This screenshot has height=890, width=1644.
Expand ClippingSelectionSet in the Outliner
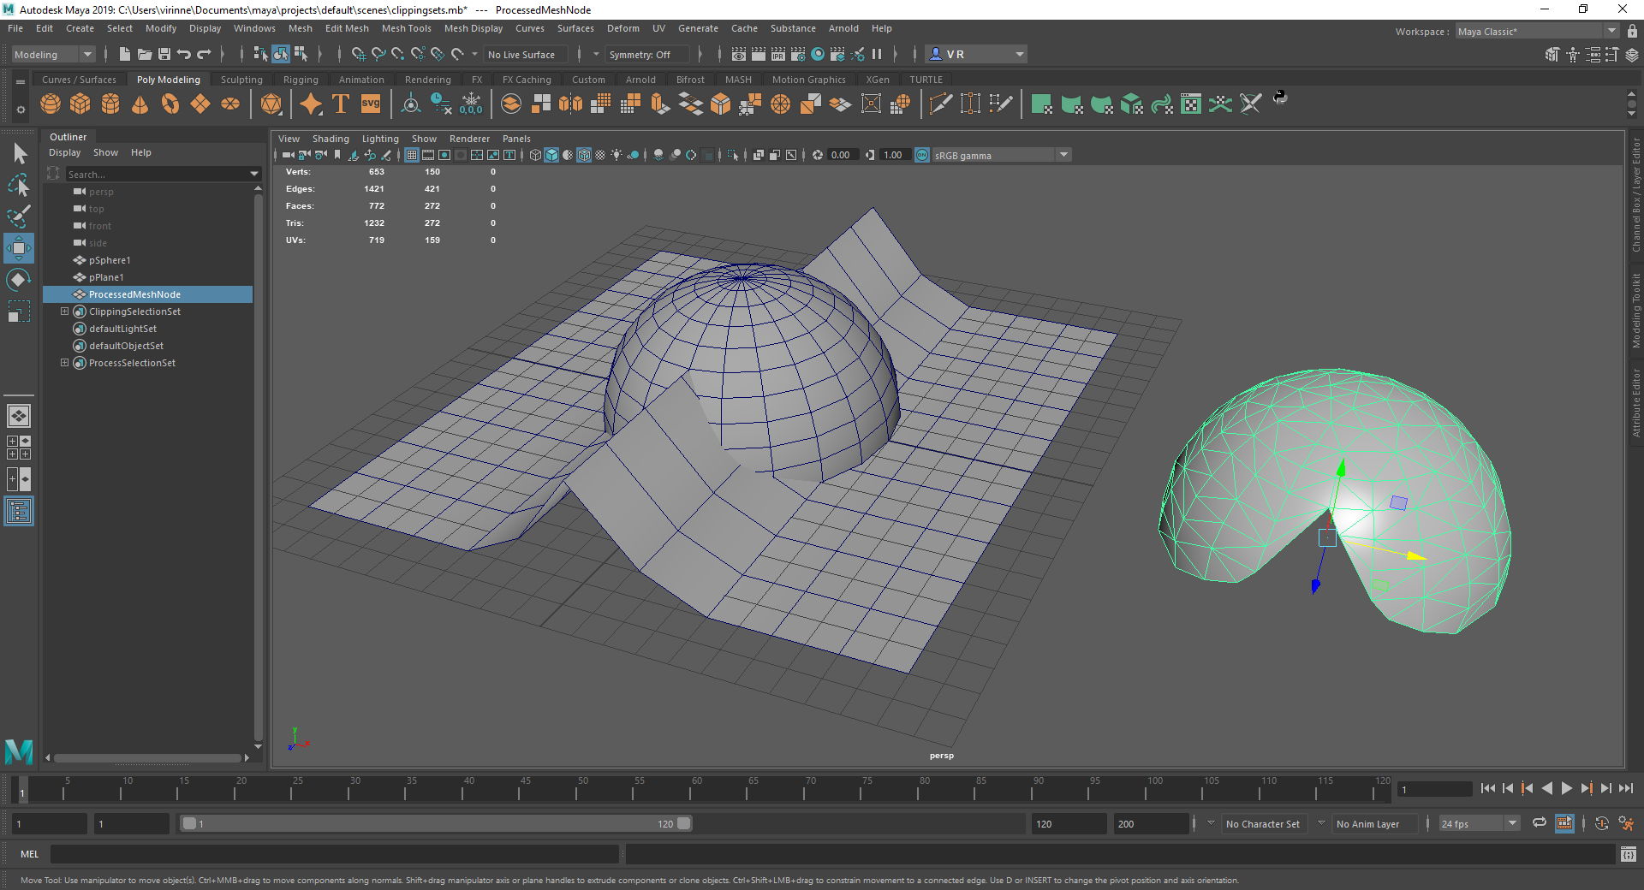[x=65, y=311]
